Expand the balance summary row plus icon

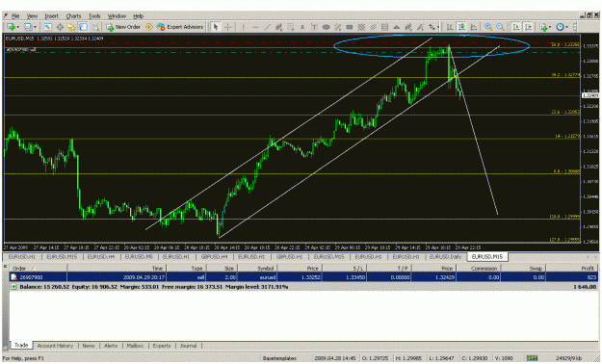(13, 287)
